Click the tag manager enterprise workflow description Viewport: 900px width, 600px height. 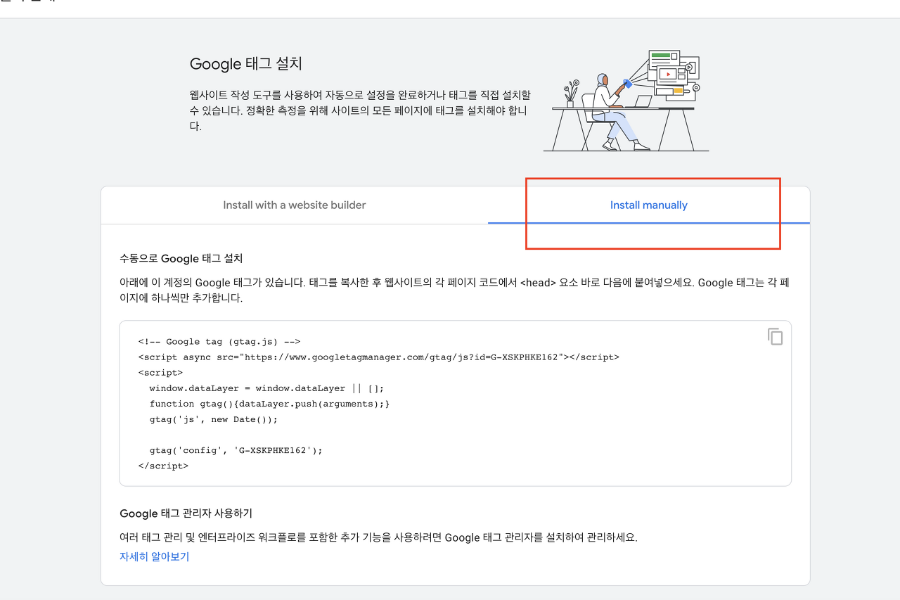[378, 537]
